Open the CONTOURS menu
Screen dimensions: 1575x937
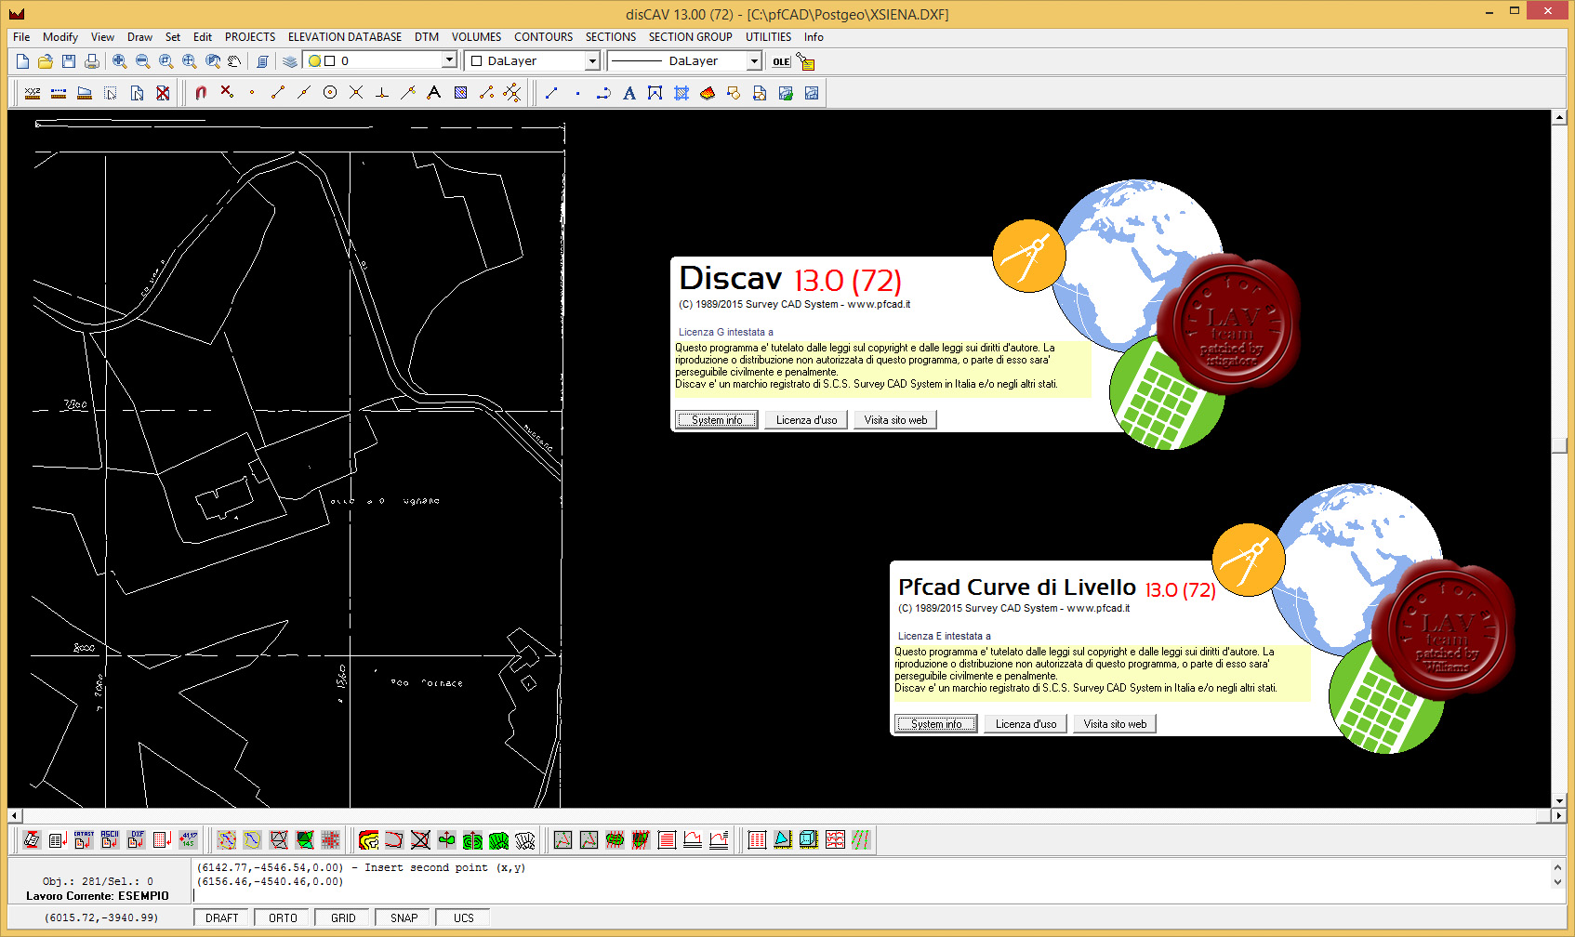pyautogui.click(x=543, y=37)
